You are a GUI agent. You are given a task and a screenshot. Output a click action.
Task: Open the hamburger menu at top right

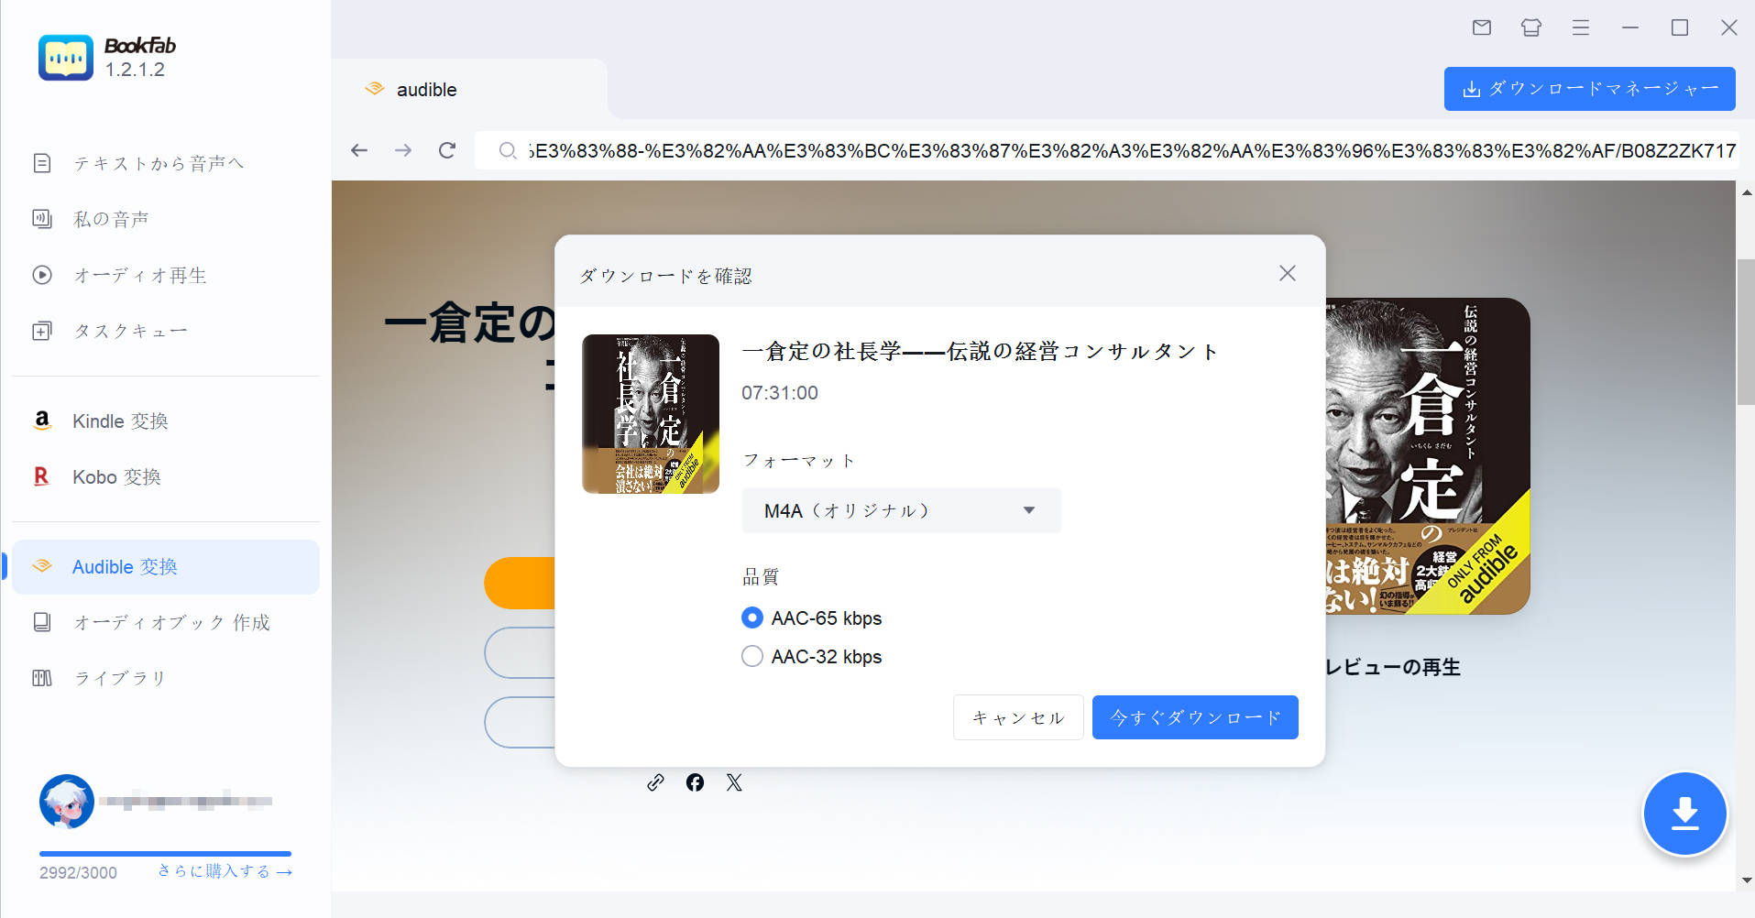(1580, 27)
